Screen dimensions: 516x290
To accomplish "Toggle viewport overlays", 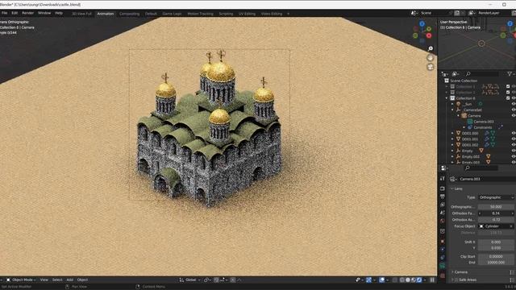I will tap(381, 280).
